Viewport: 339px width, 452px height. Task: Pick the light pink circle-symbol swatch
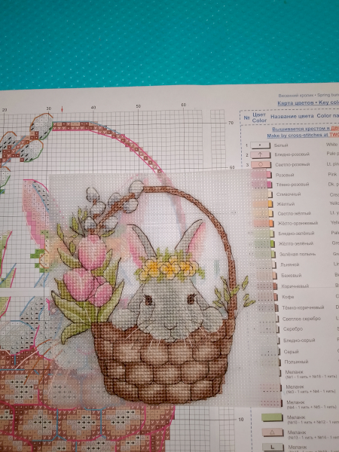pos(261,164)
